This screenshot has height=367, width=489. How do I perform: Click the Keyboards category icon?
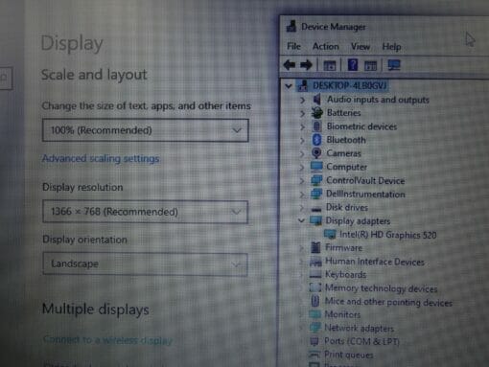click(315, 275)
